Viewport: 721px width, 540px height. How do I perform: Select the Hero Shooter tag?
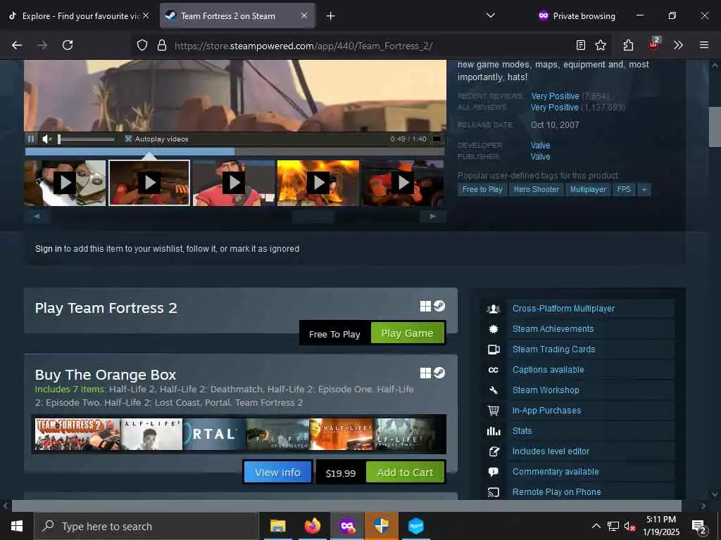point(536,189)
